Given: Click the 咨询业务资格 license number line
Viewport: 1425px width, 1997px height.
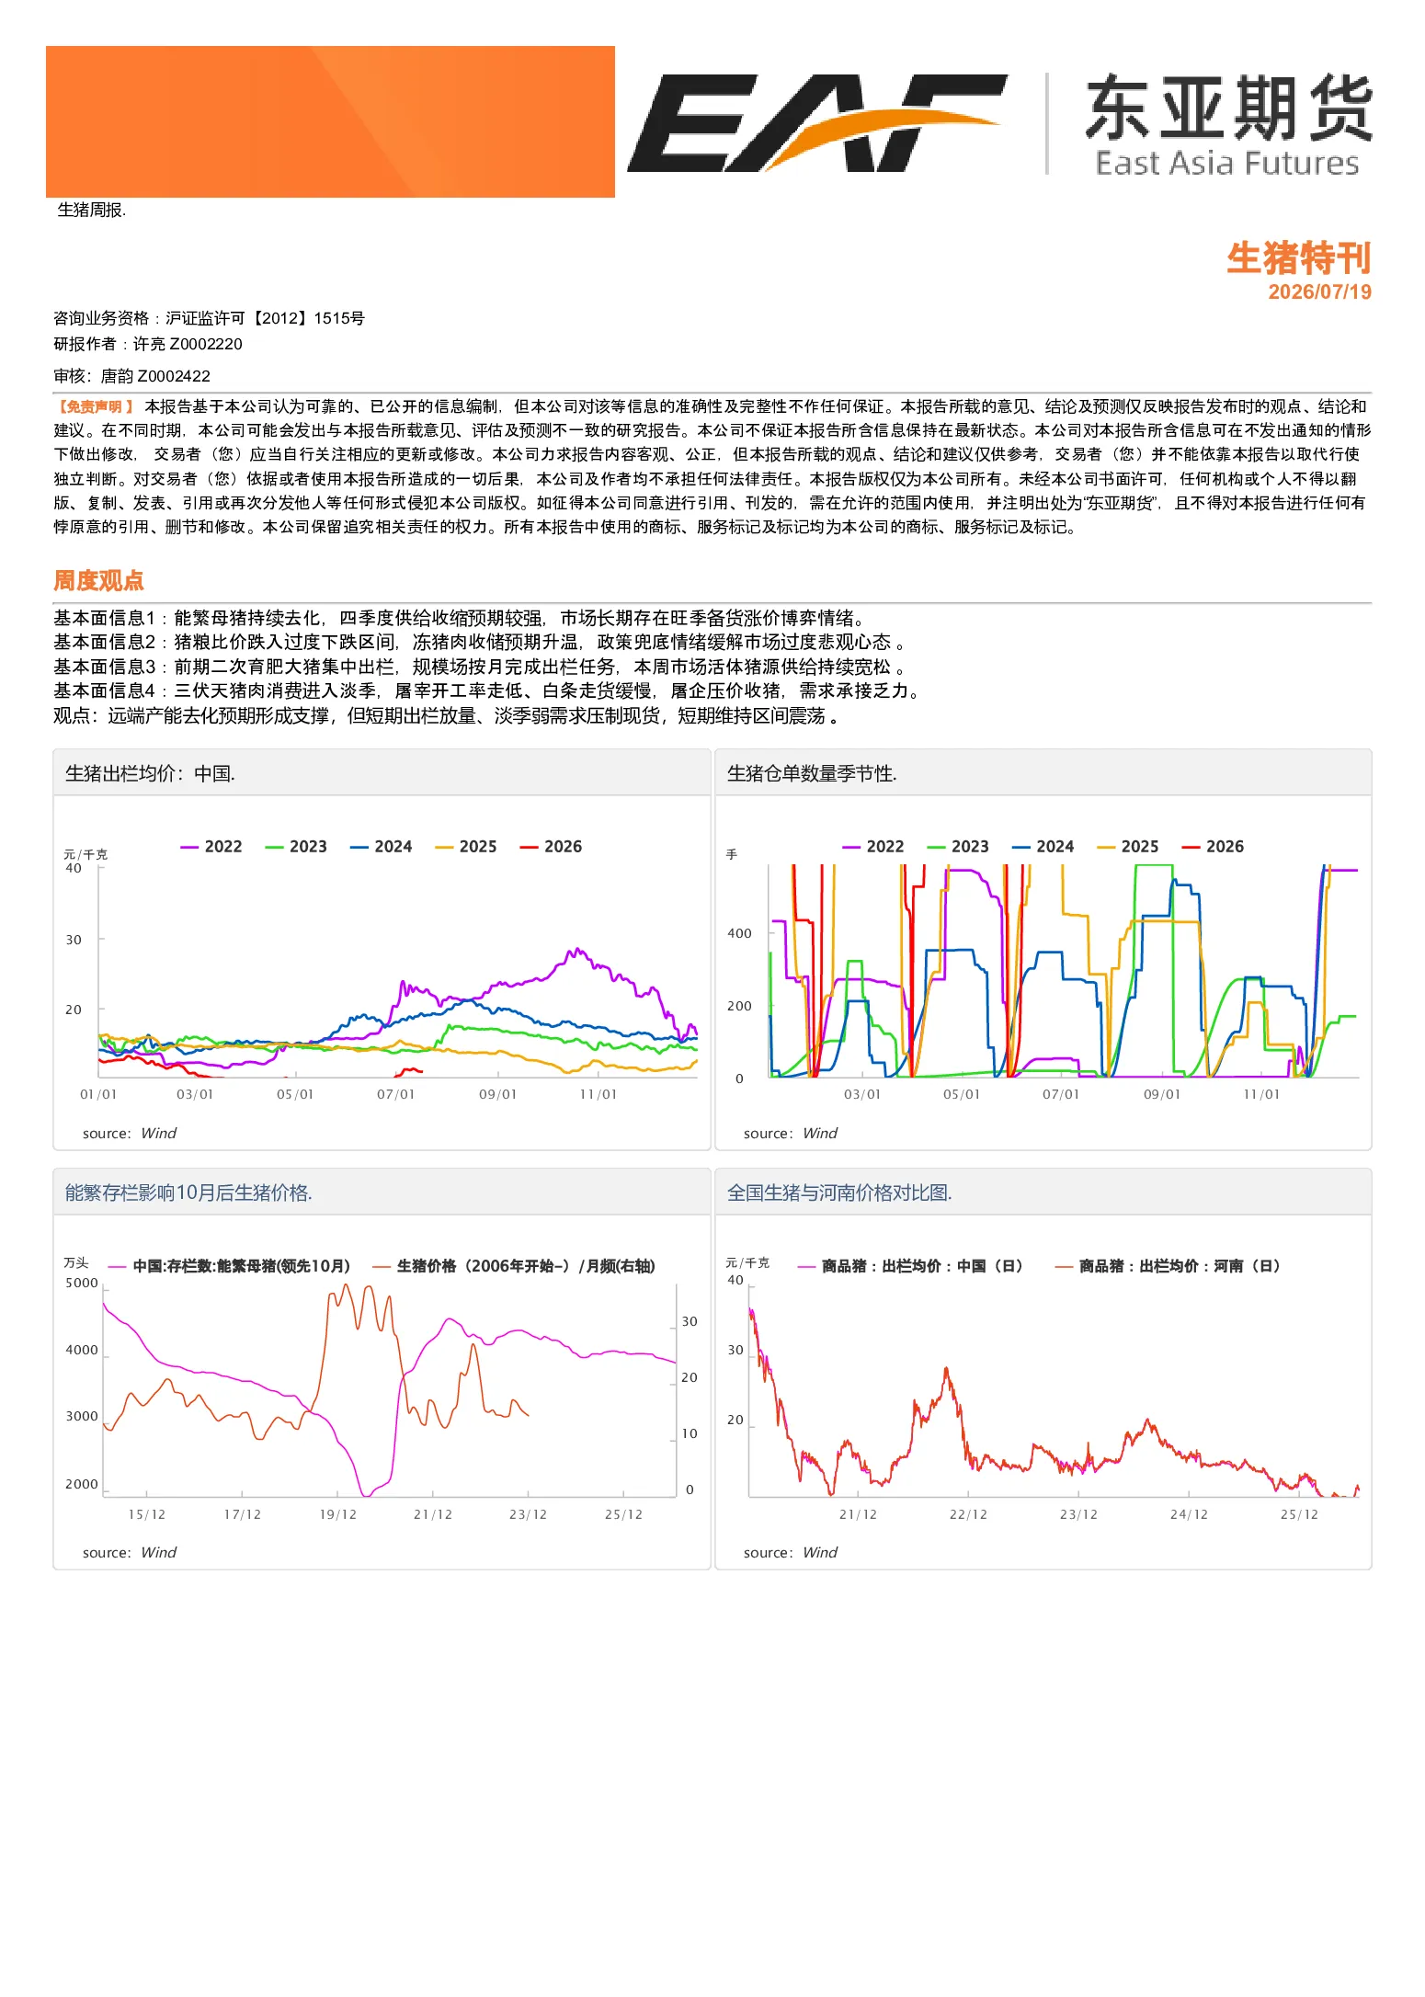Looking at the screenshot, I should coord(209,318).
